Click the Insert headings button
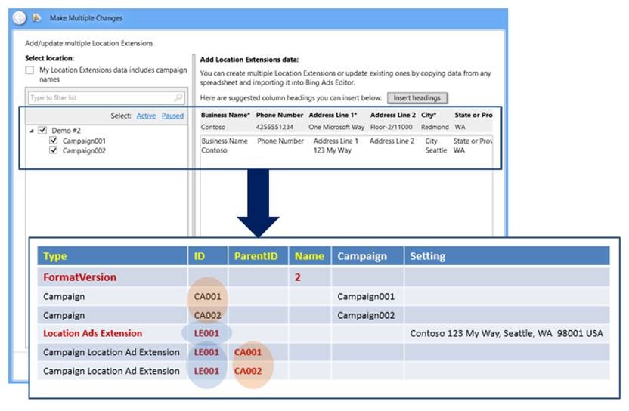629x411 pixels. point(417,97)
